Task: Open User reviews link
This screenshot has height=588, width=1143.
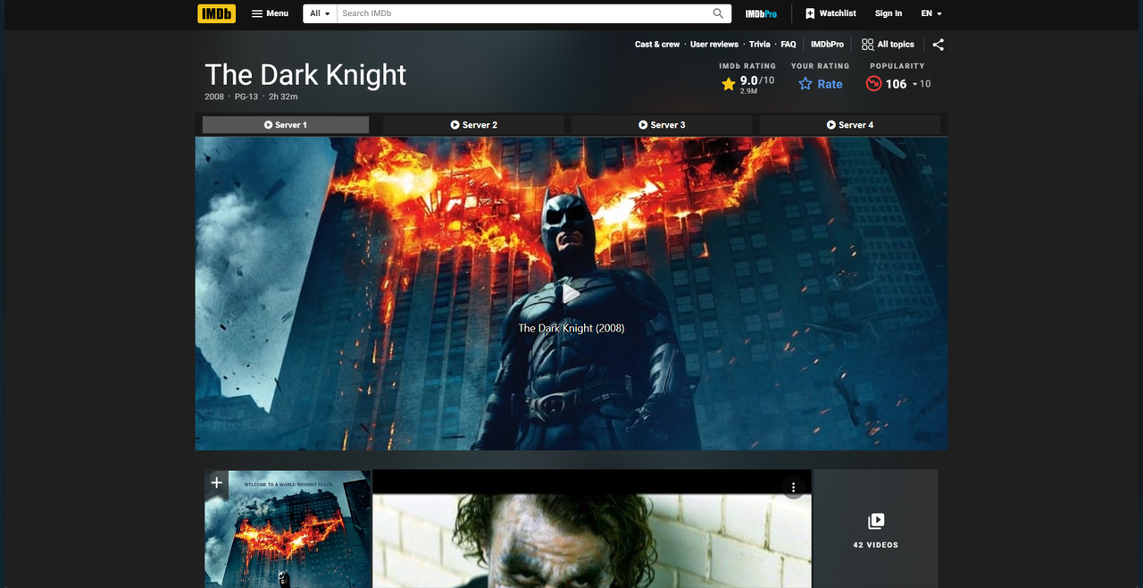Action: [x=714, y=45]
